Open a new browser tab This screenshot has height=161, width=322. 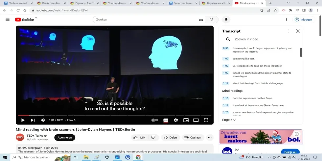(270, 3)
